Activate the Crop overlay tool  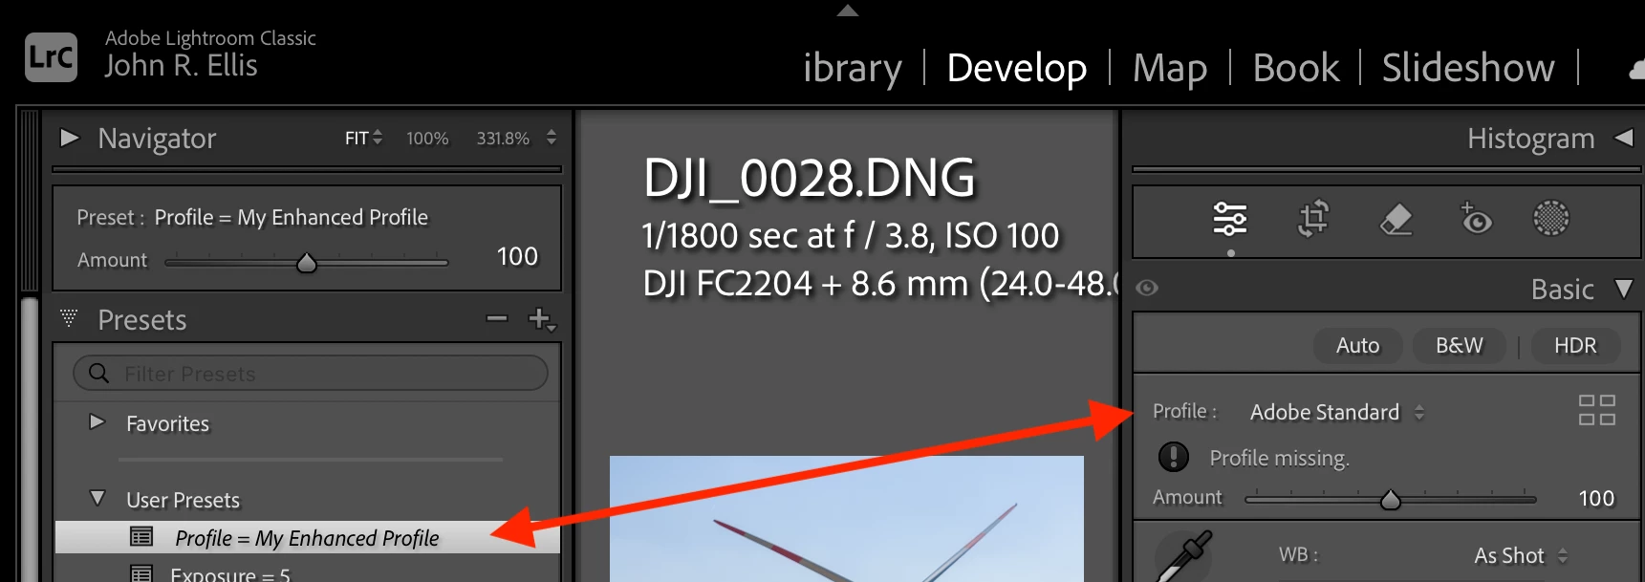pos(1313,218)
